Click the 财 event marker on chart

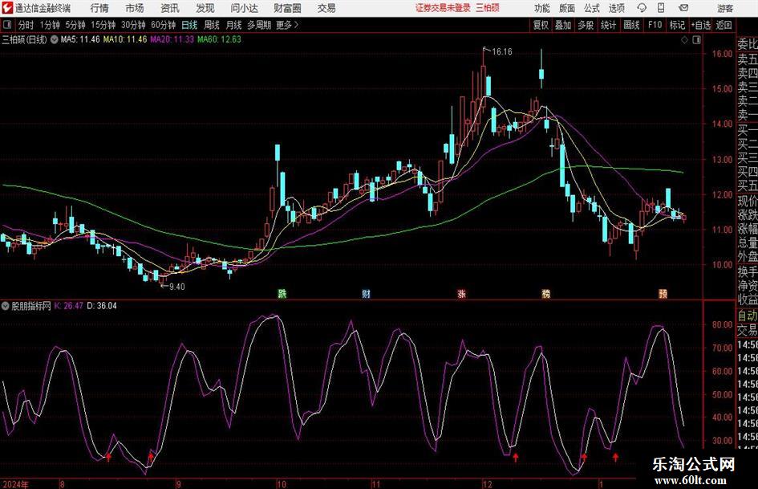tap(367, 293)
